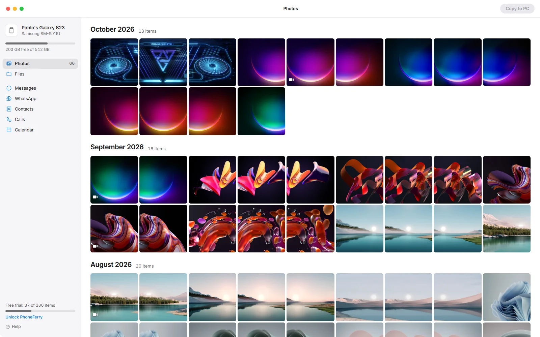Select the ROG logo wallpaper thumbnail

pos(163,62)
